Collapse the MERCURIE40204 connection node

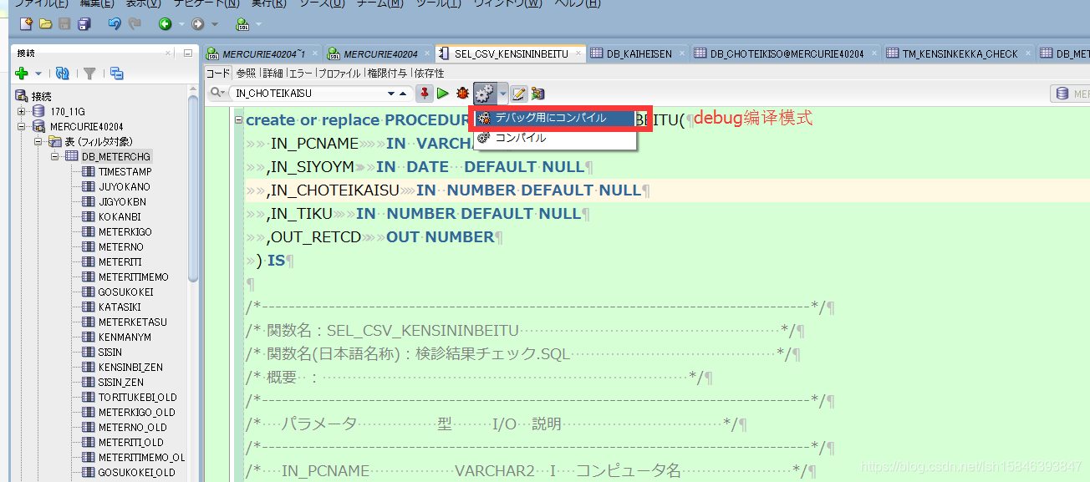[22, 126]
